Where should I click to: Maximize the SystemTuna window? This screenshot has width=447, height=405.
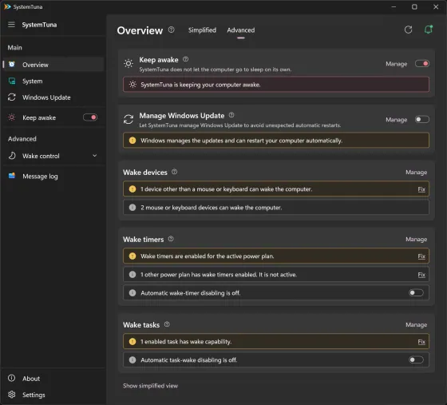(414, 6)
